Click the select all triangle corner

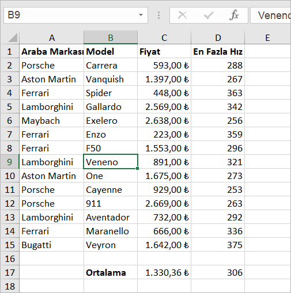[x=13, y=37]
